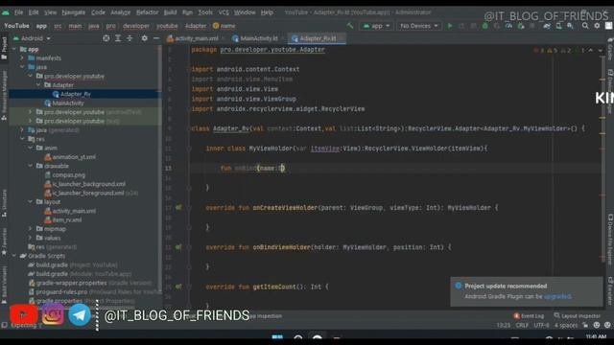614x345 pixels.
Task: Click the package declaration pro.developer.youtube.Adapter
Action: pos(272,50)
